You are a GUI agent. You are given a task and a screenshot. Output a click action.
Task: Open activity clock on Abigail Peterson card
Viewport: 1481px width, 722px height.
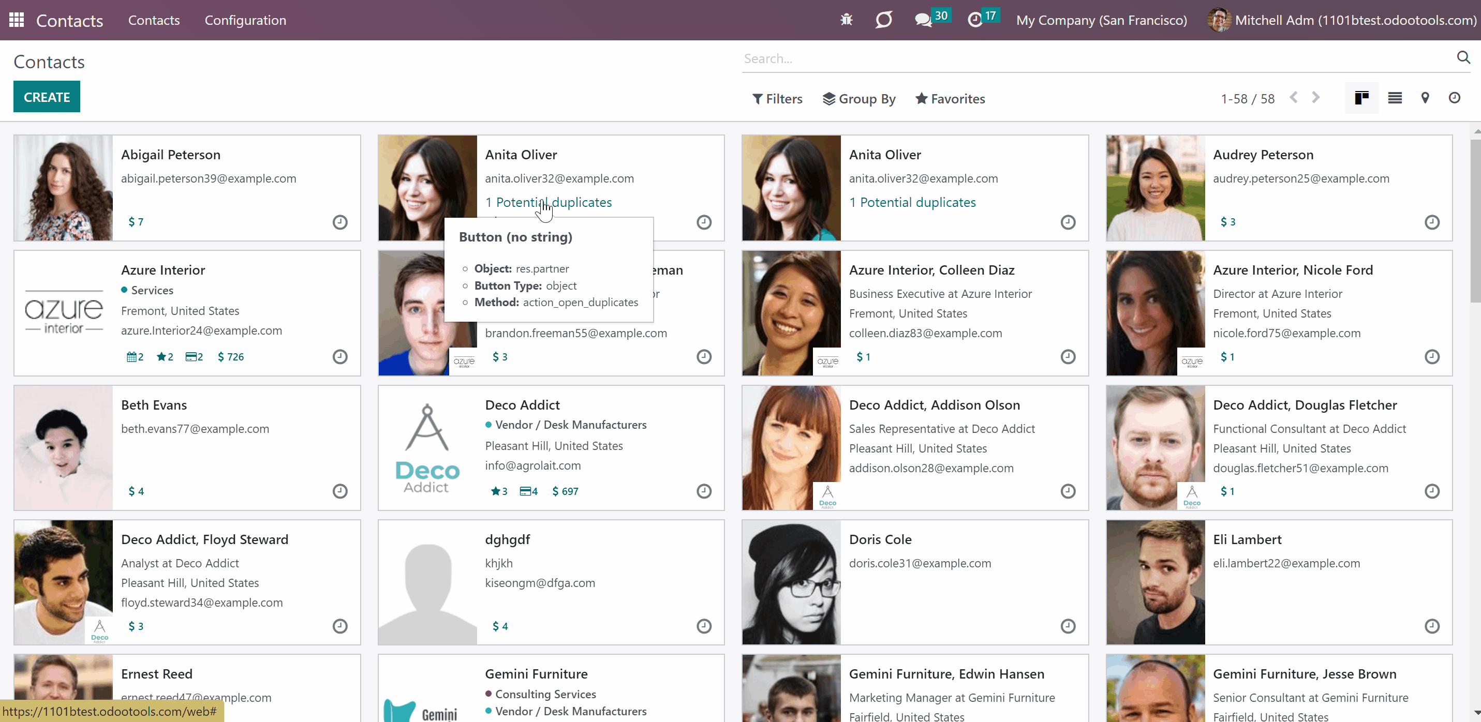pyautogui.click(x=340, y=222)
